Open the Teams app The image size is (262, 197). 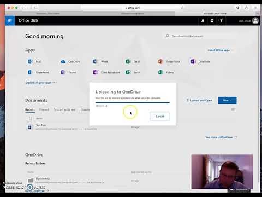click(68, 72)
